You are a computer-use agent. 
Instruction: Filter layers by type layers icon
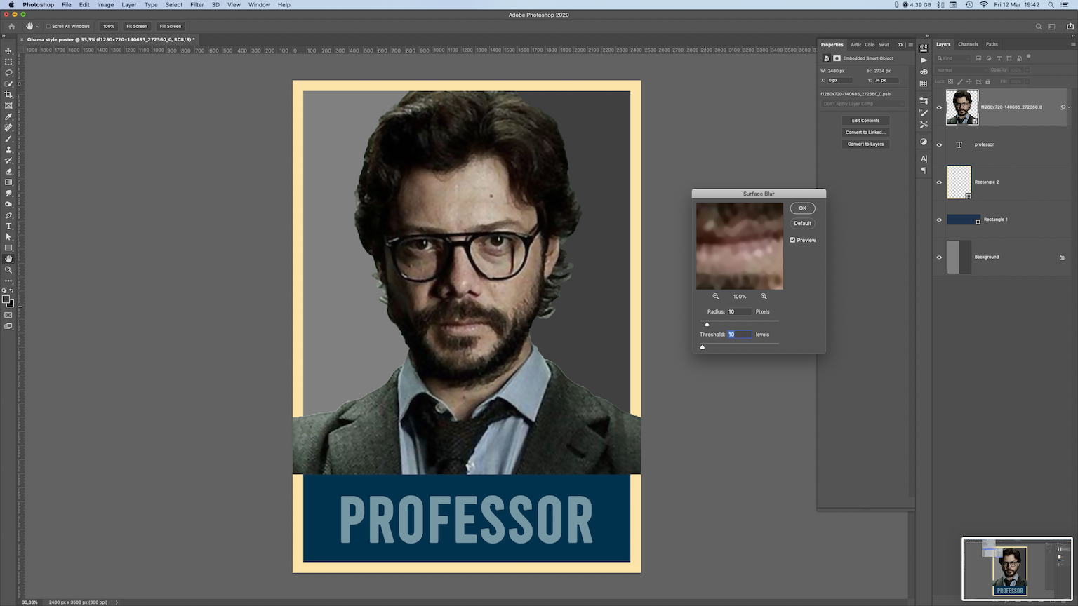pyautogui.click(x=999, y=58)
